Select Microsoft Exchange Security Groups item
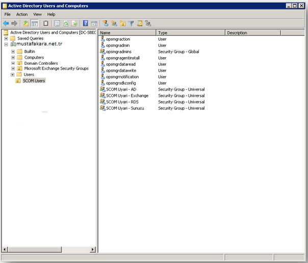The width and height of the screenshot is (308, 263). [x=57, y=68]
